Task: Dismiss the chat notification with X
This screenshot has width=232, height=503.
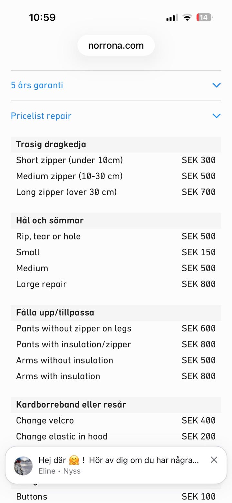Action: 214,460
